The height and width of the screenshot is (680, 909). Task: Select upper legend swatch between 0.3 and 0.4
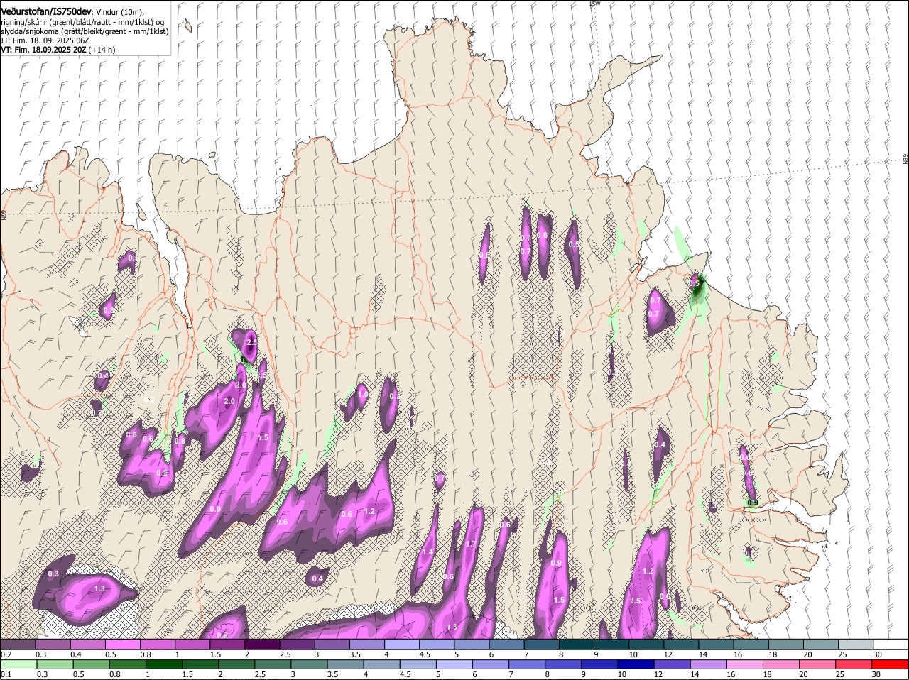pyautogui.click(x=53, y=644)
